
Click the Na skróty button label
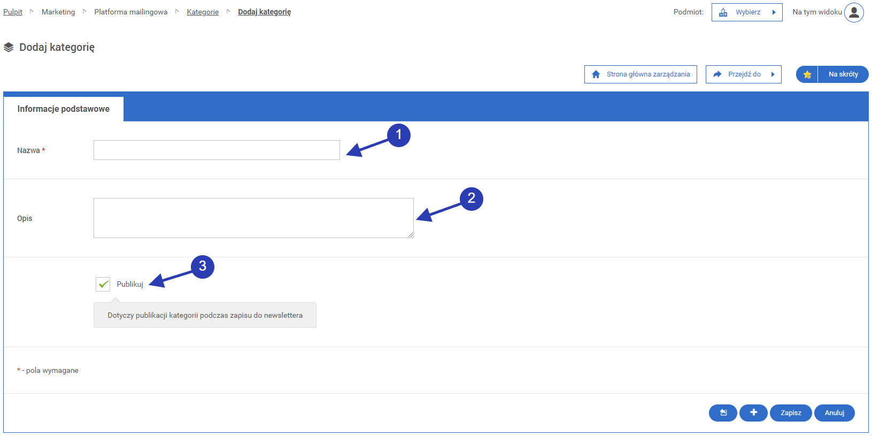click(843, 74)
